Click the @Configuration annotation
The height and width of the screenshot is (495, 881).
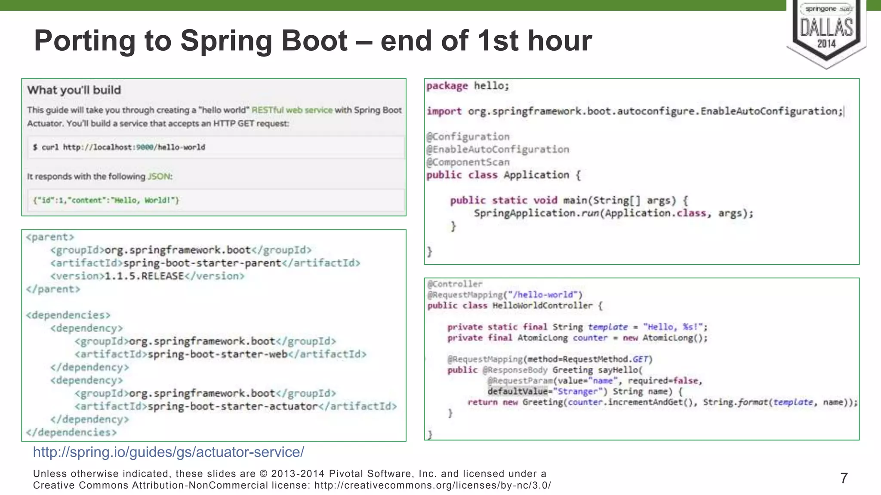point(468,137)
